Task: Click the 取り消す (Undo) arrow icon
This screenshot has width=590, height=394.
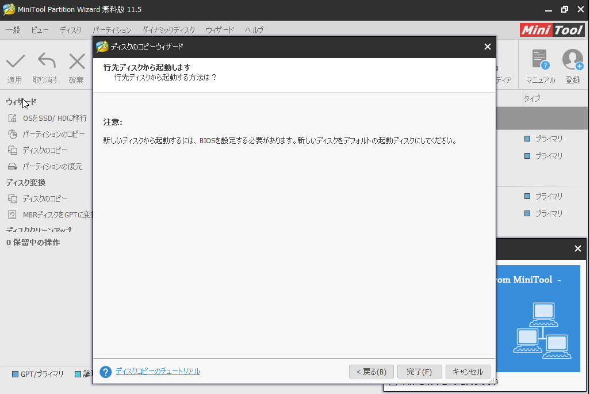Action: (45, 62)
